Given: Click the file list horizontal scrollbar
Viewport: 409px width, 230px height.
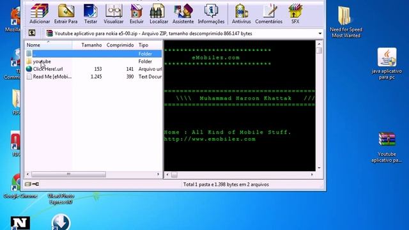Looking at the screenshot, I should 68,174.
